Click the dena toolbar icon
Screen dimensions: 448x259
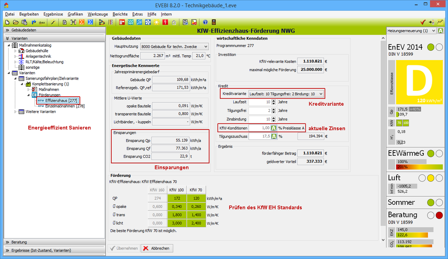[42, 22]
